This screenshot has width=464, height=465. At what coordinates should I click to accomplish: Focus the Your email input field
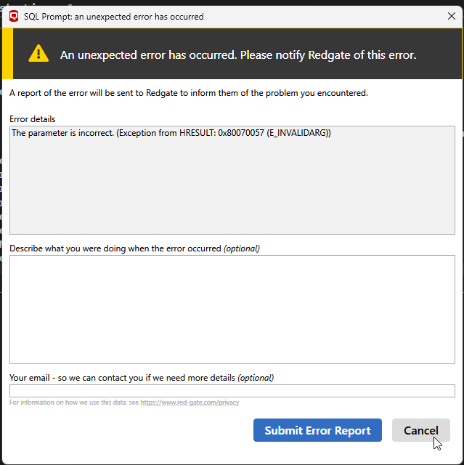click(232, 391)
